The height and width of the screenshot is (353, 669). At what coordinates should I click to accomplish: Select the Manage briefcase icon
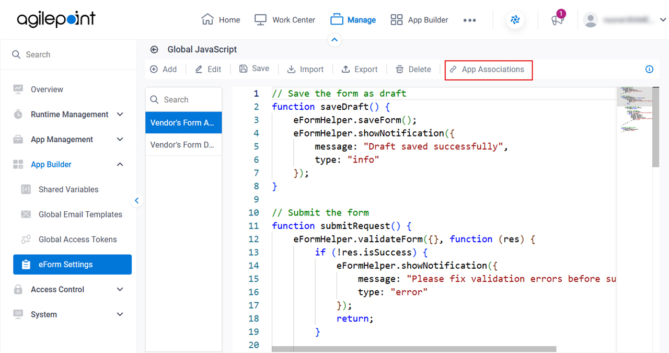(337, 20)
